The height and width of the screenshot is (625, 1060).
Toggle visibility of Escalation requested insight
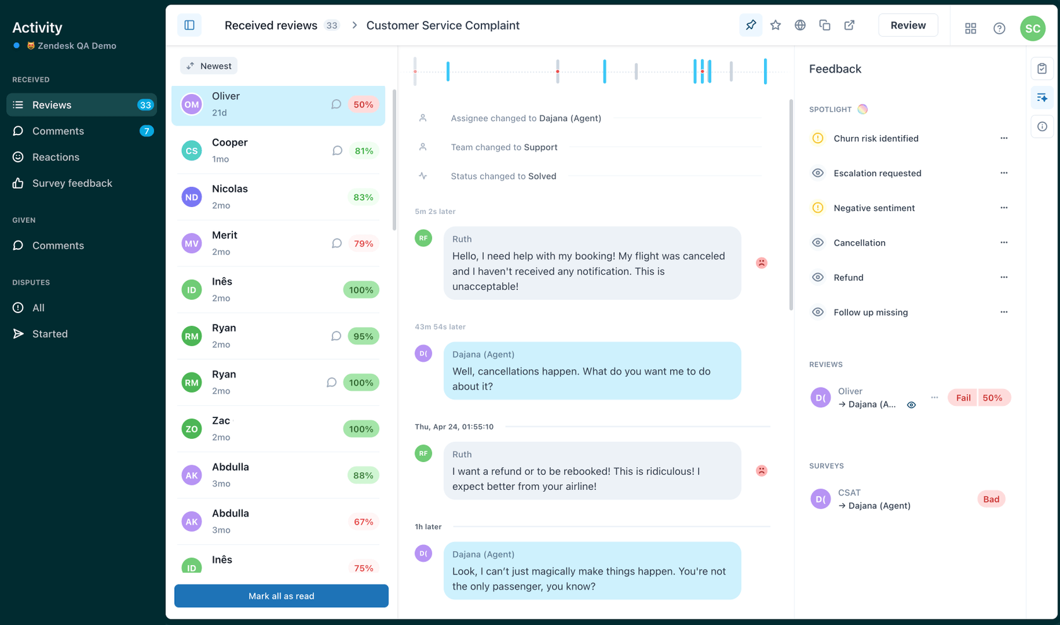point(818,173)
